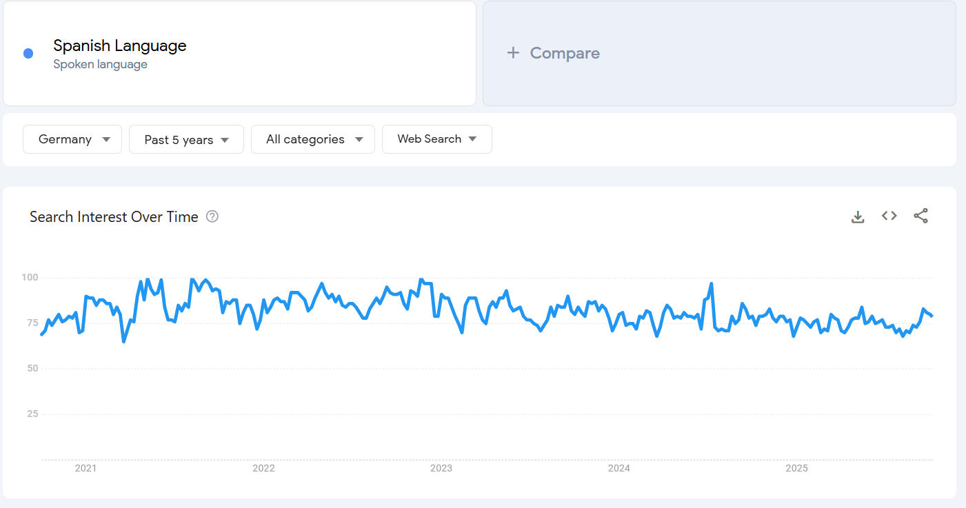This screenshot has width=966, height=508.
Task: Click the plus icon beside Compare
Action: pos(513,53)
